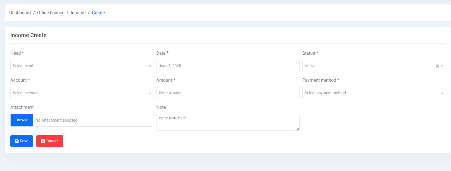The image size is (451, 171).
Task: Open the Income breadcrumb link
Action: 78,13
